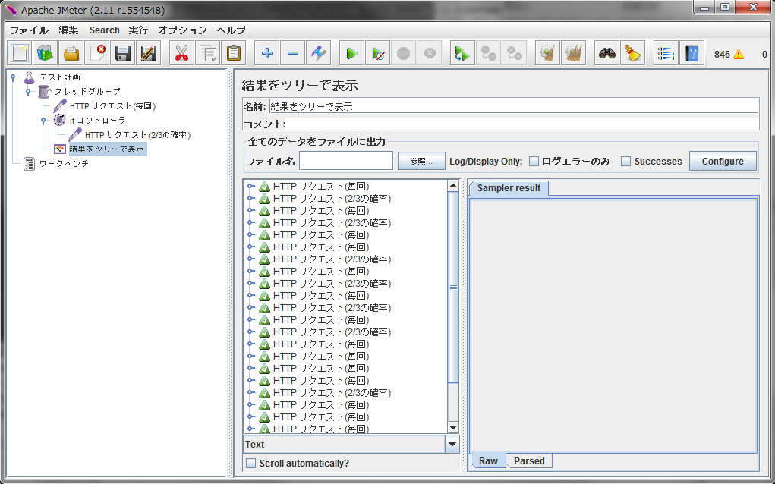
Task: Save the test plan with the floppy disk icon
Action: pos(122,53)
